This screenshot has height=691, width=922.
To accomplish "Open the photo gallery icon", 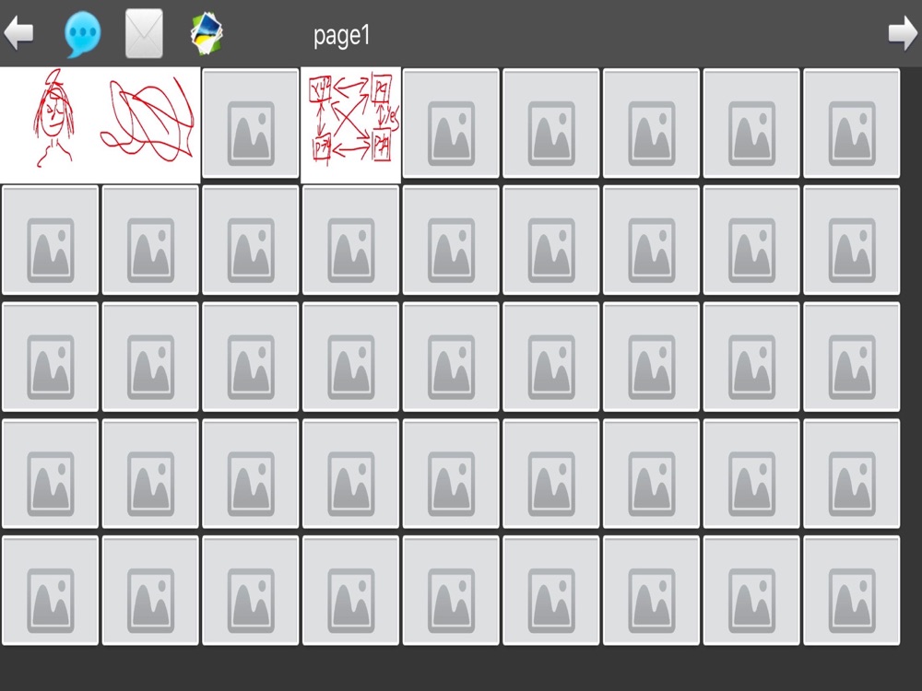I will click(x=207, y=33).
